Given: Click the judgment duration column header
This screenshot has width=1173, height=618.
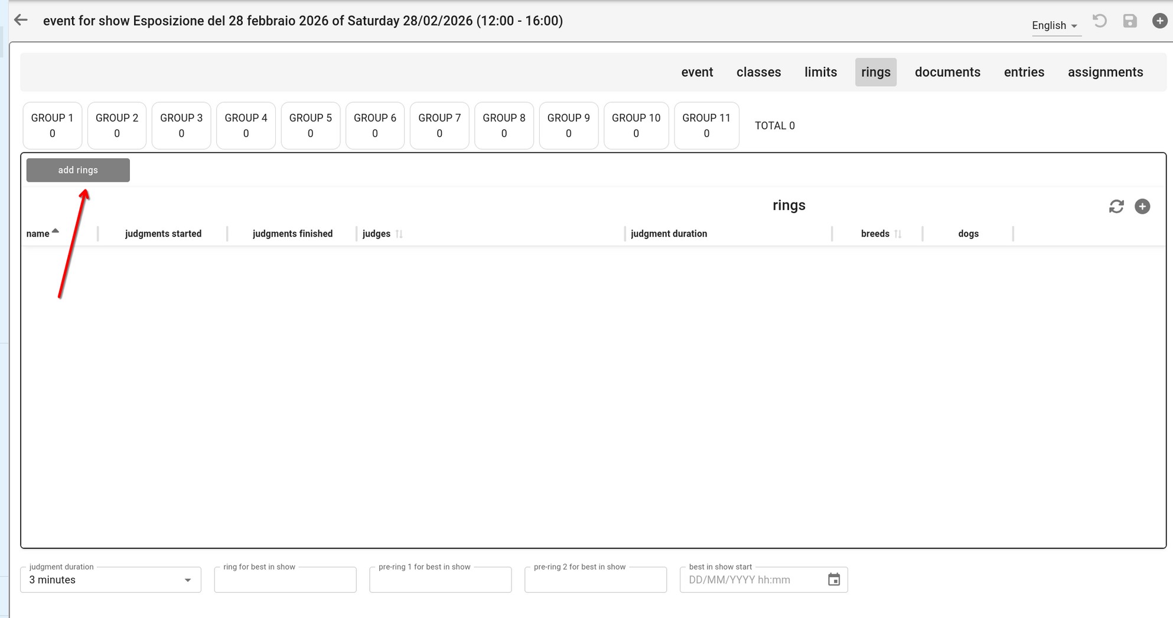Looking at the screenshot, I should (669, 234).
